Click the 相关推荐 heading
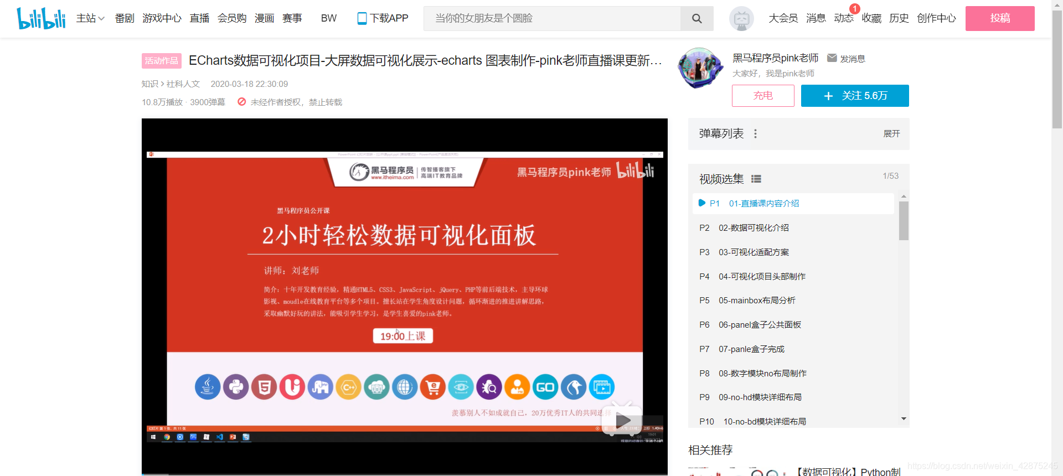The height and width of the screenshot is (476, 1063). click(710, 450)
